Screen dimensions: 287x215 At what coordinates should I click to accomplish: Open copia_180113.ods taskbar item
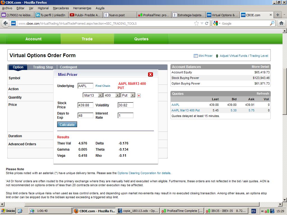[138, 211]
